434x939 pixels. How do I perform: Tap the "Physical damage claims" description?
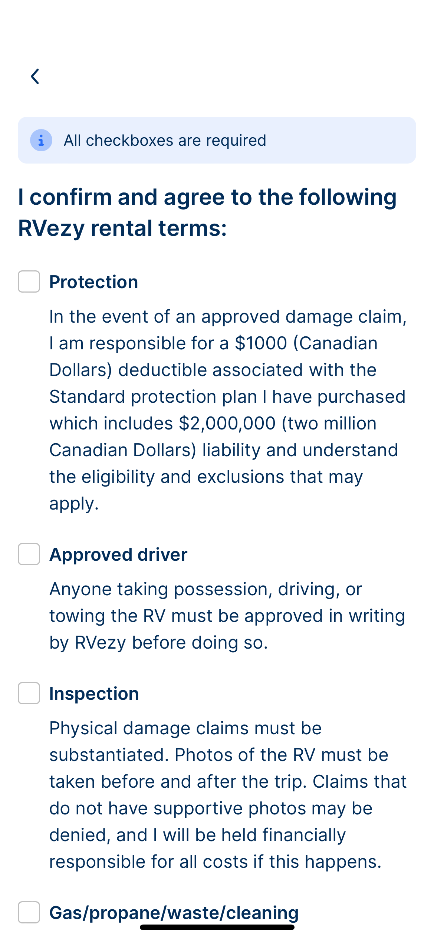point(185,728)
